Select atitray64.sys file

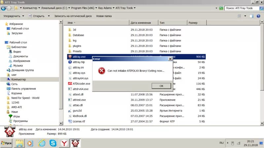point(80,78)
